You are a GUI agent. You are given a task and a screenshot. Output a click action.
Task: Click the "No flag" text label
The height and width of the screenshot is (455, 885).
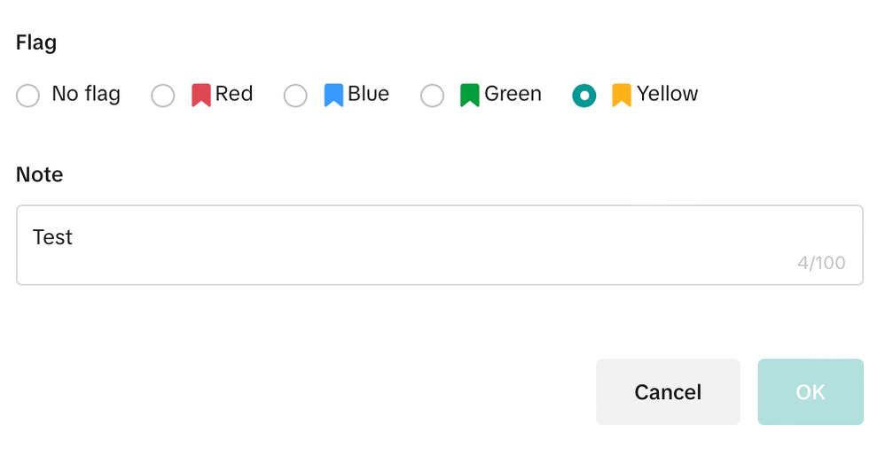click(86, 94)
